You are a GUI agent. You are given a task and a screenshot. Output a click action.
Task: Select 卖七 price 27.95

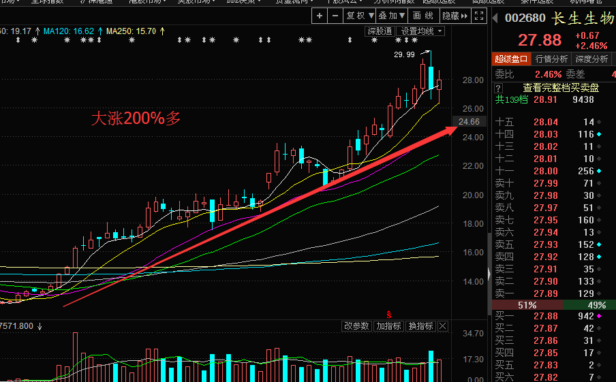[x=545, y=220]
